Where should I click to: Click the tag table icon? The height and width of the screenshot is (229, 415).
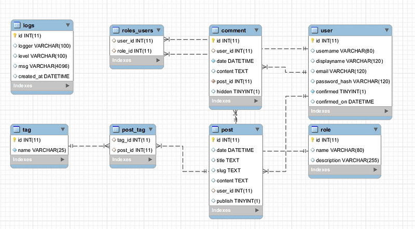17,130
